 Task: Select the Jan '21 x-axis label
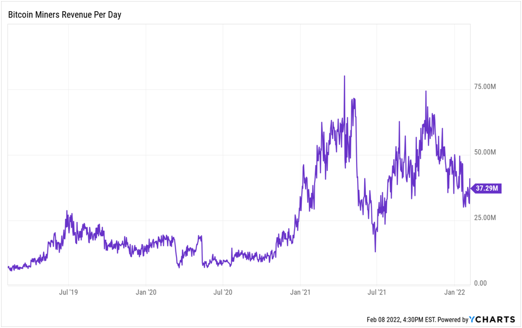point(300,292)
